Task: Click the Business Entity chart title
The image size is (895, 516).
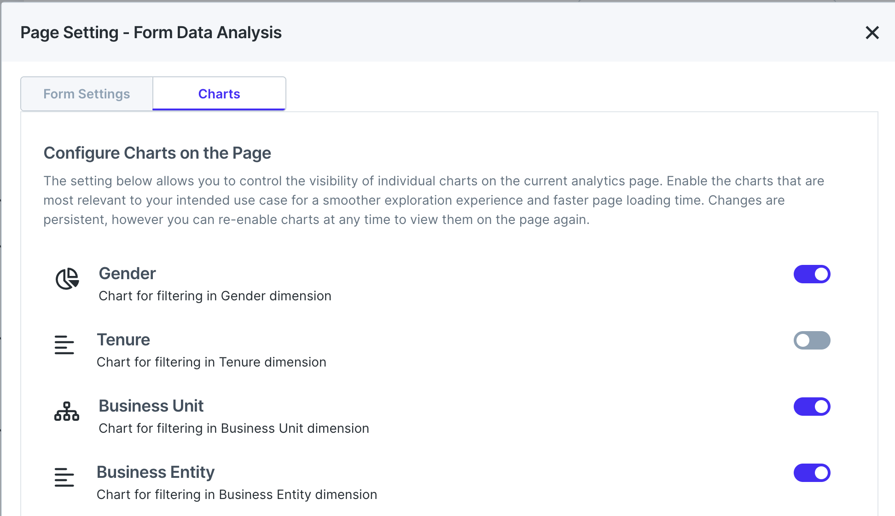Action: 156,472
